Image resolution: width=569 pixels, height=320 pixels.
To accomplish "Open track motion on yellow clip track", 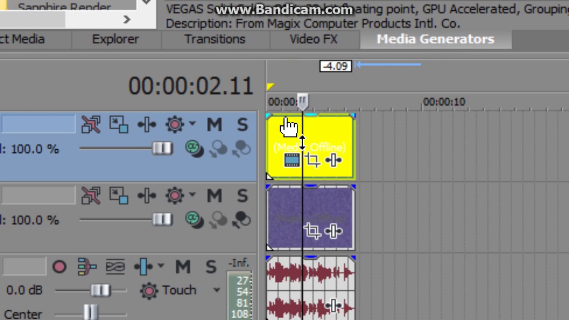I will point(119,125).
